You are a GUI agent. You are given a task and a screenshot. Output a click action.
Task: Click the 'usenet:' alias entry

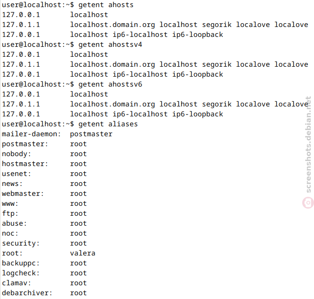tap(17, 174)
